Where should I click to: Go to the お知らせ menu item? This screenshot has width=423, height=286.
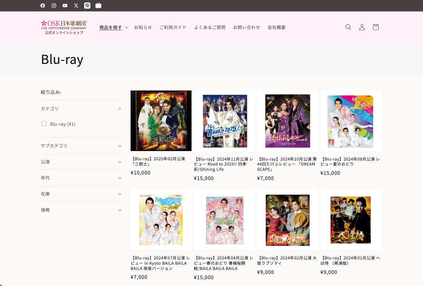(143, 27)
